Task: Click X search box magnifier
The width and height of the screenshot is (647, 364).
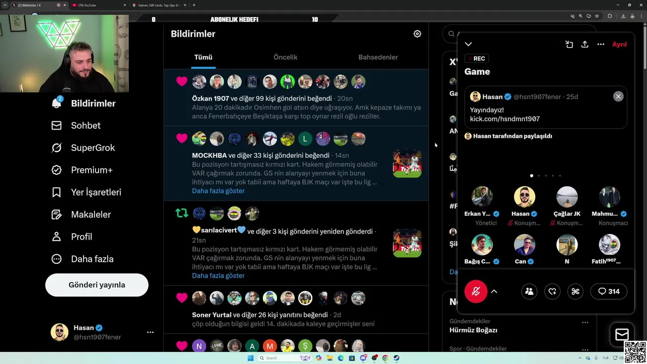Action: click(451, 34)
